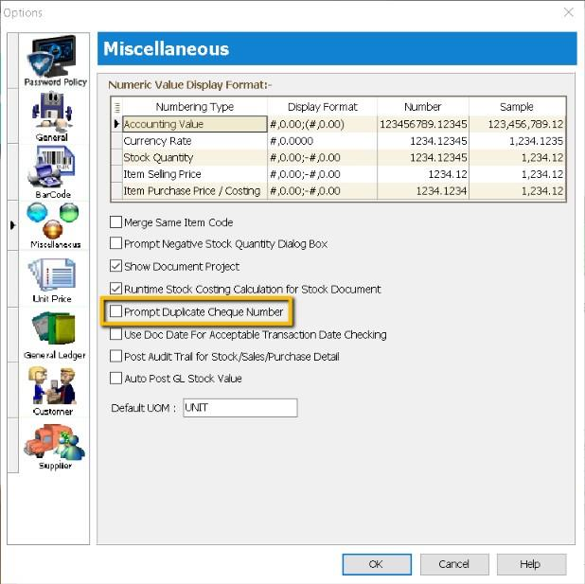Click the Cancel button

[x=453, y=564]
